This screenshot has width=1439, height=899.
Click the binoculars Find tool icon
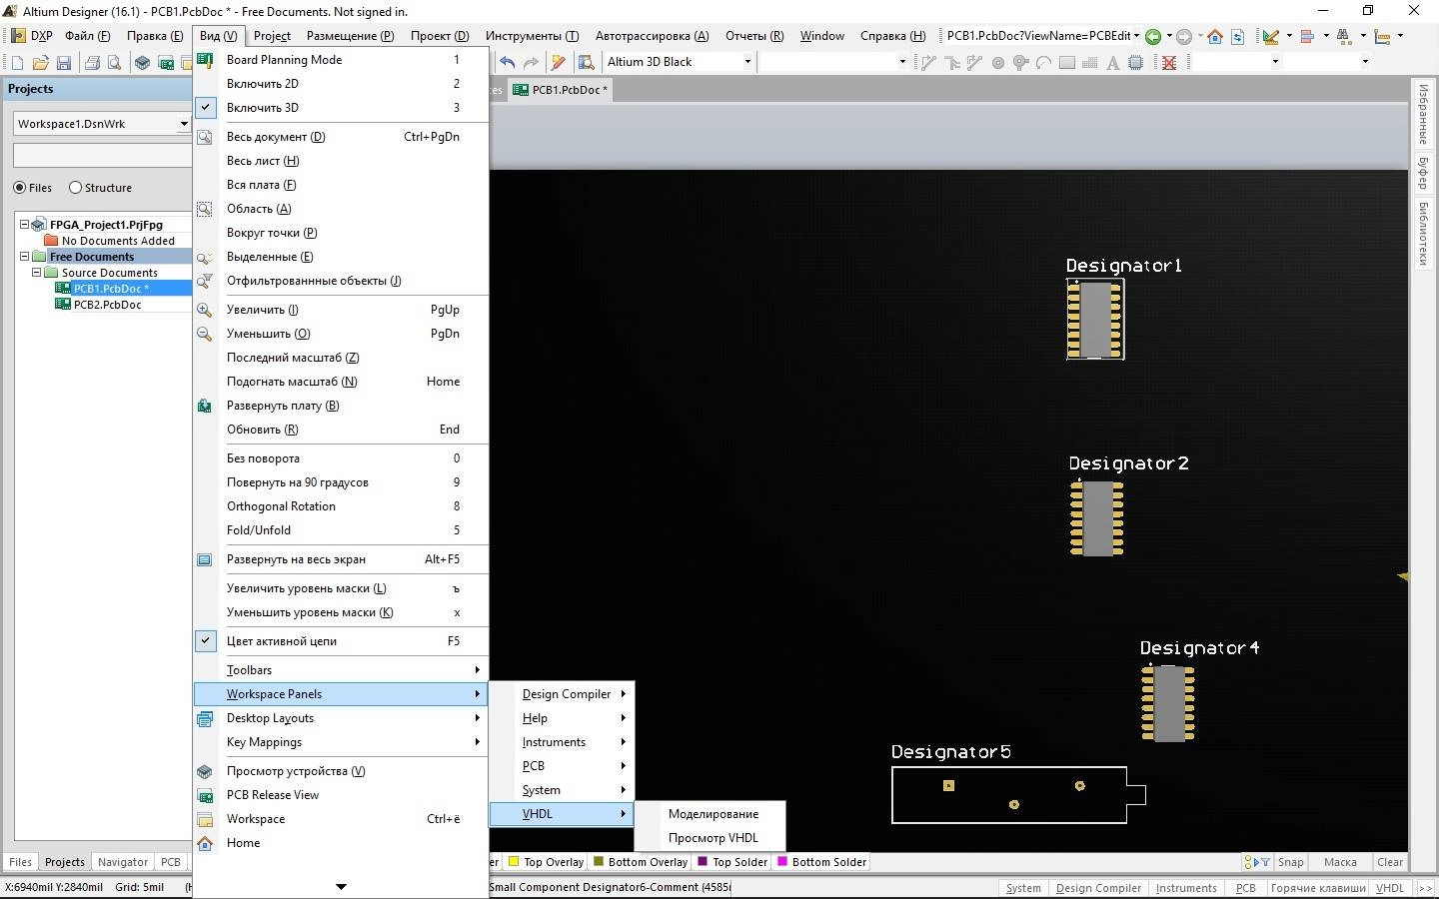1343,36
